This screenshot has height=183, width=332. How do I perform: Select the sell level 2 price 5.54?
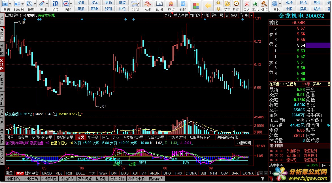pyautogui.click(x=301, y=45)
